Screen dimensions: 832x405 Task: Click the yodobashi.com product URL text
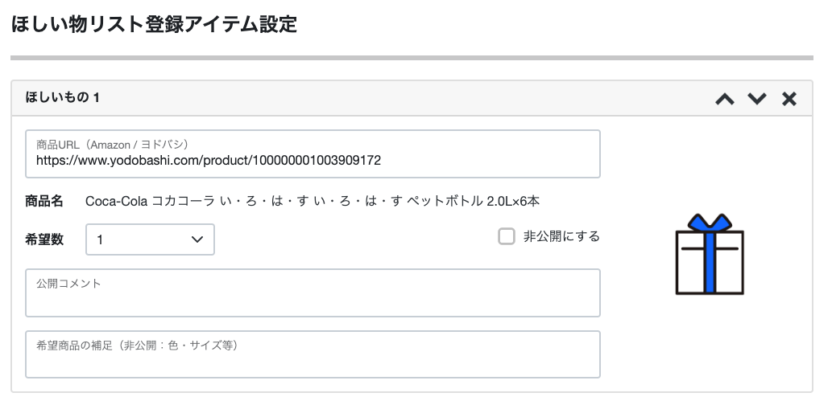(209, 161)
